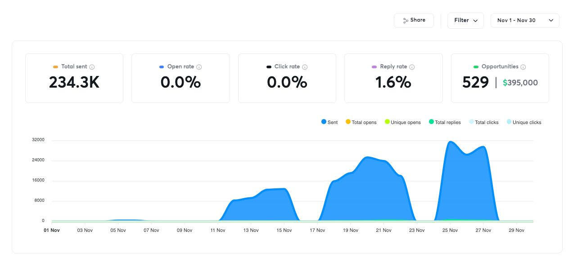Toggle Unique opens series visibility

click(x=402, y=122)
